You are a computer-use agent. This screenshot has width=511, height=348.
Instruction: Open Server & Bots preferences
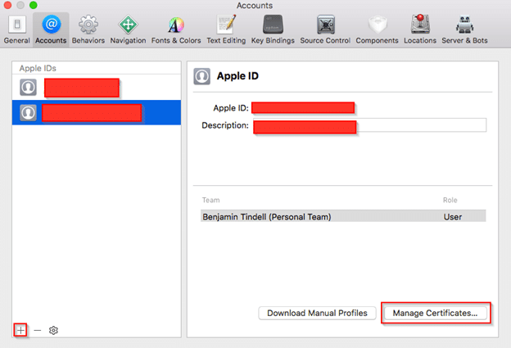(464, 30)
